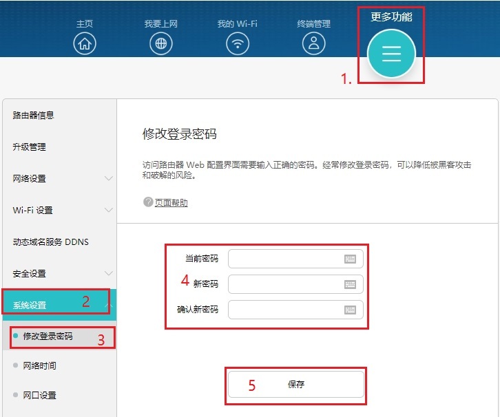
Task: Click the Wi-Fi icon under 我的 Wi-Fi
Action: pyautogui.click(x=238, y=44)
